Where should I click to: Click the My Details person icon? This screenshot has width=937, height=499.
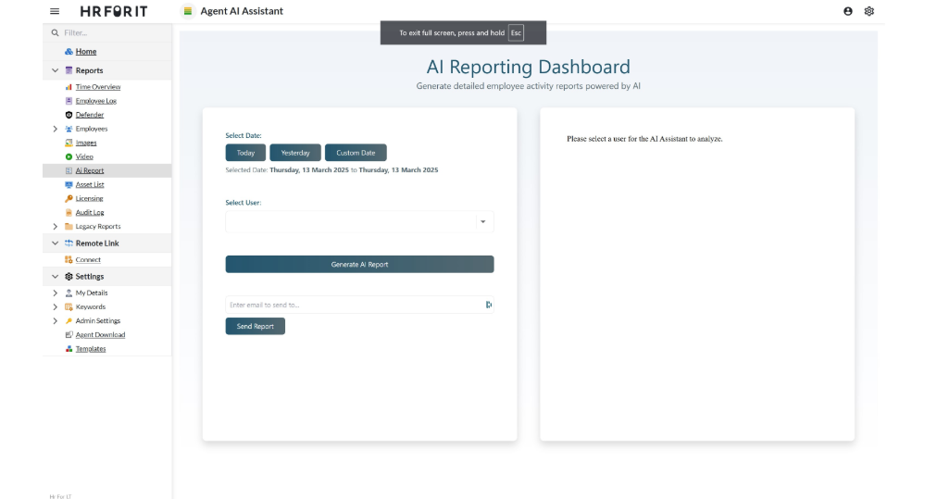[69, 293]
